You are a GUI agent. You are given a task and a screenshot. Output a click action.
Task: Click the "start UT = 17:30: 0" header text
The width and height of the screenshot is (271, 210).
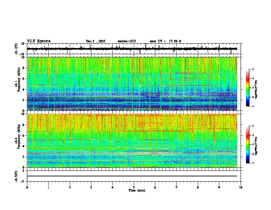coord(165,41)
